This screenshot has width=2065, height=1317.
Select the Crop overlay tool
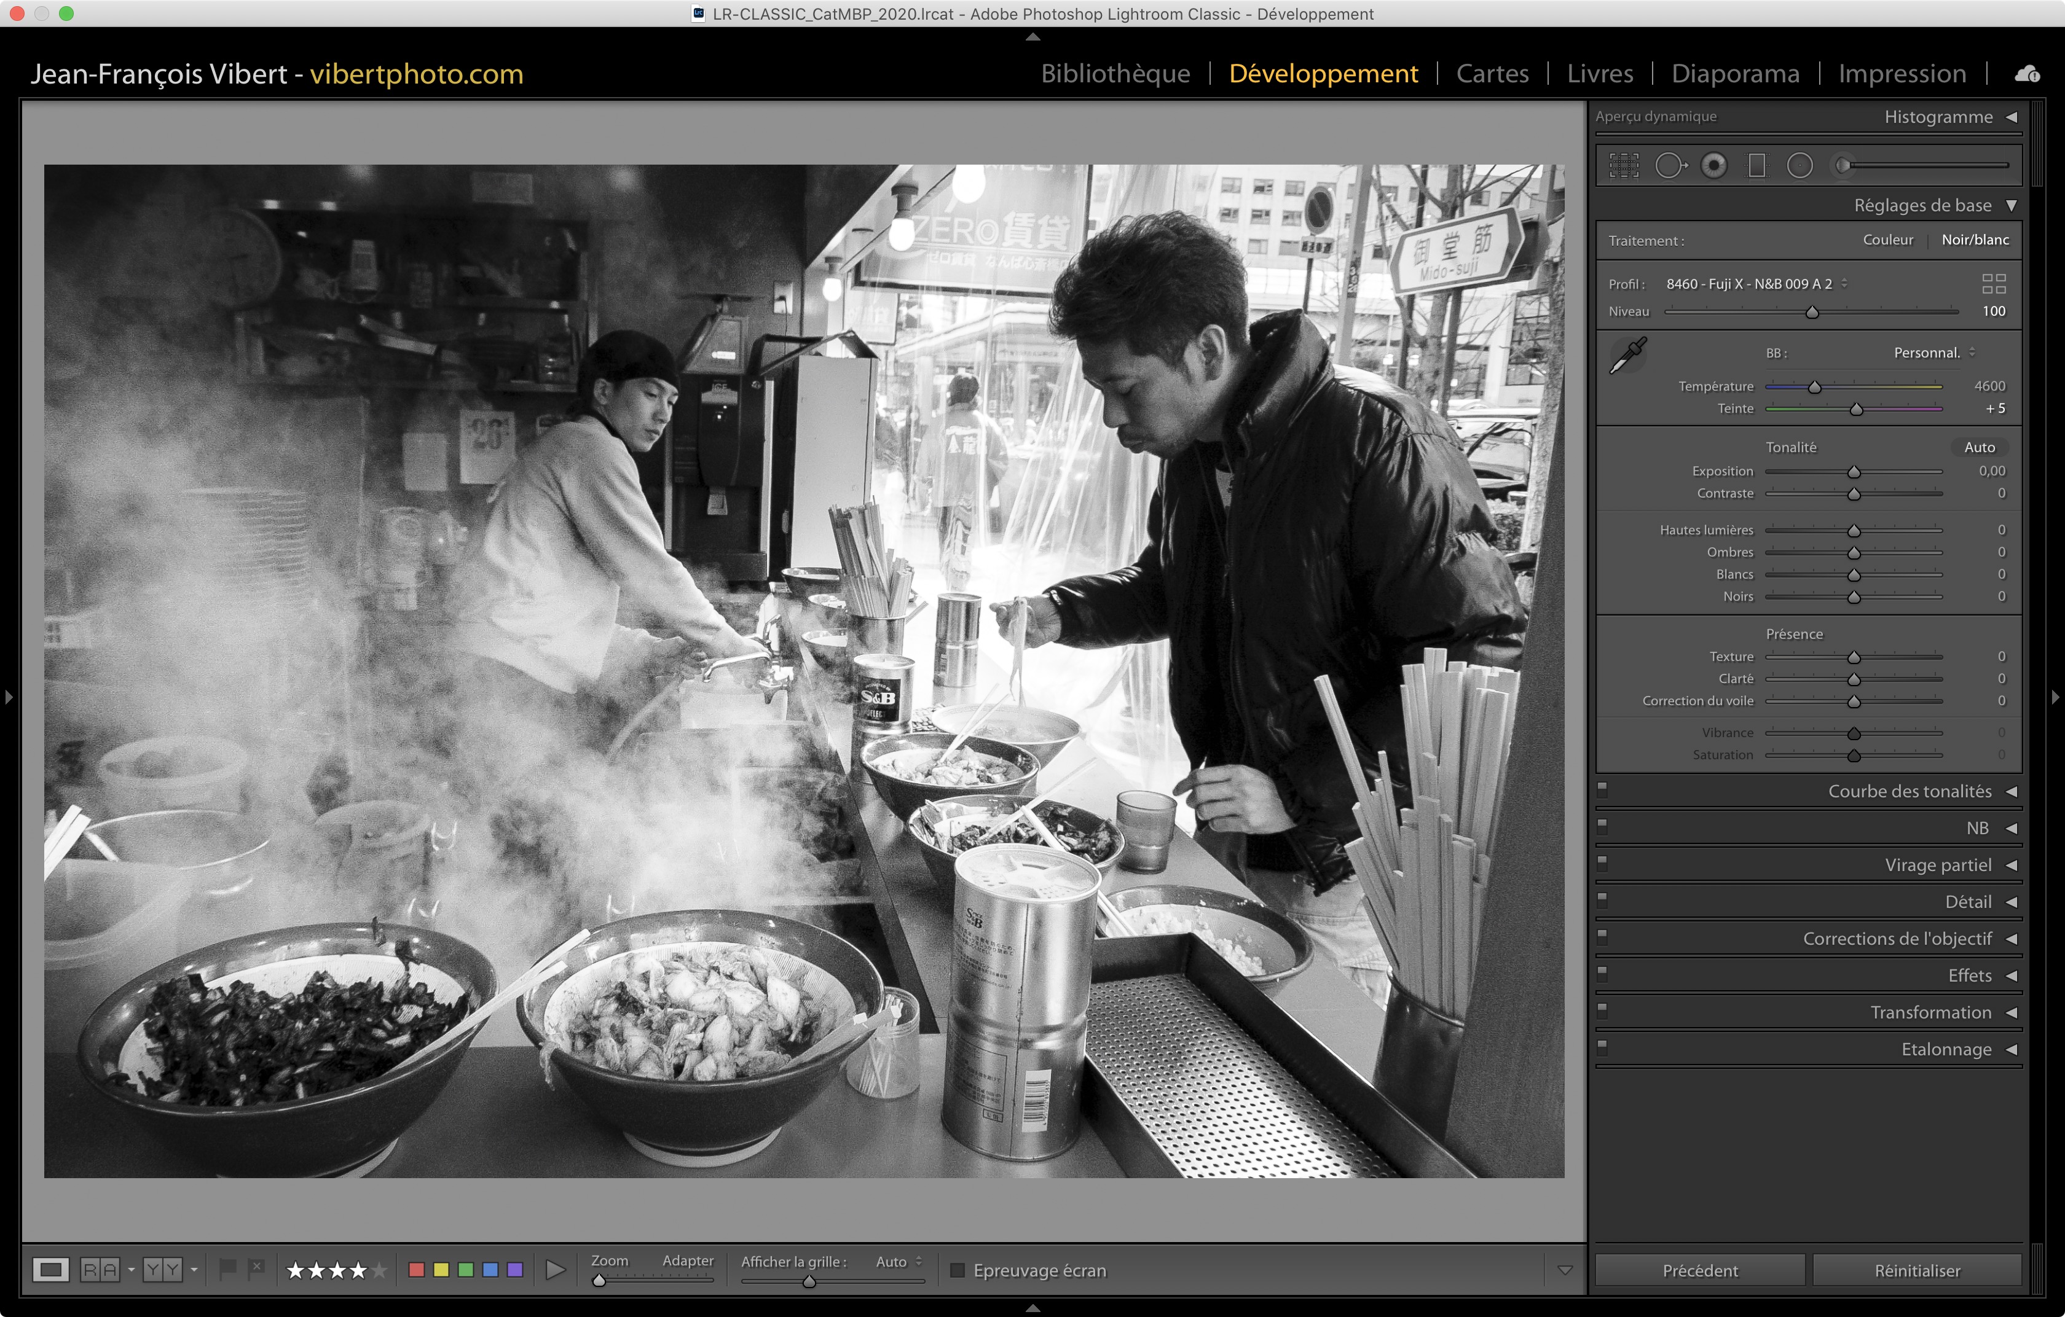click(x=1623, y=165)
